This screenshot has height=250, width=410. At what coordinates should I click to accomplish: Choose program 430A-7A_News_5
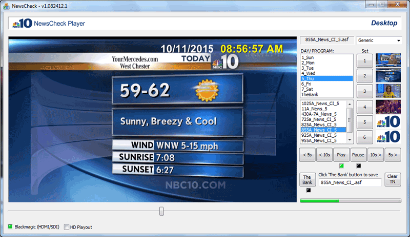[x=323, y=114]
